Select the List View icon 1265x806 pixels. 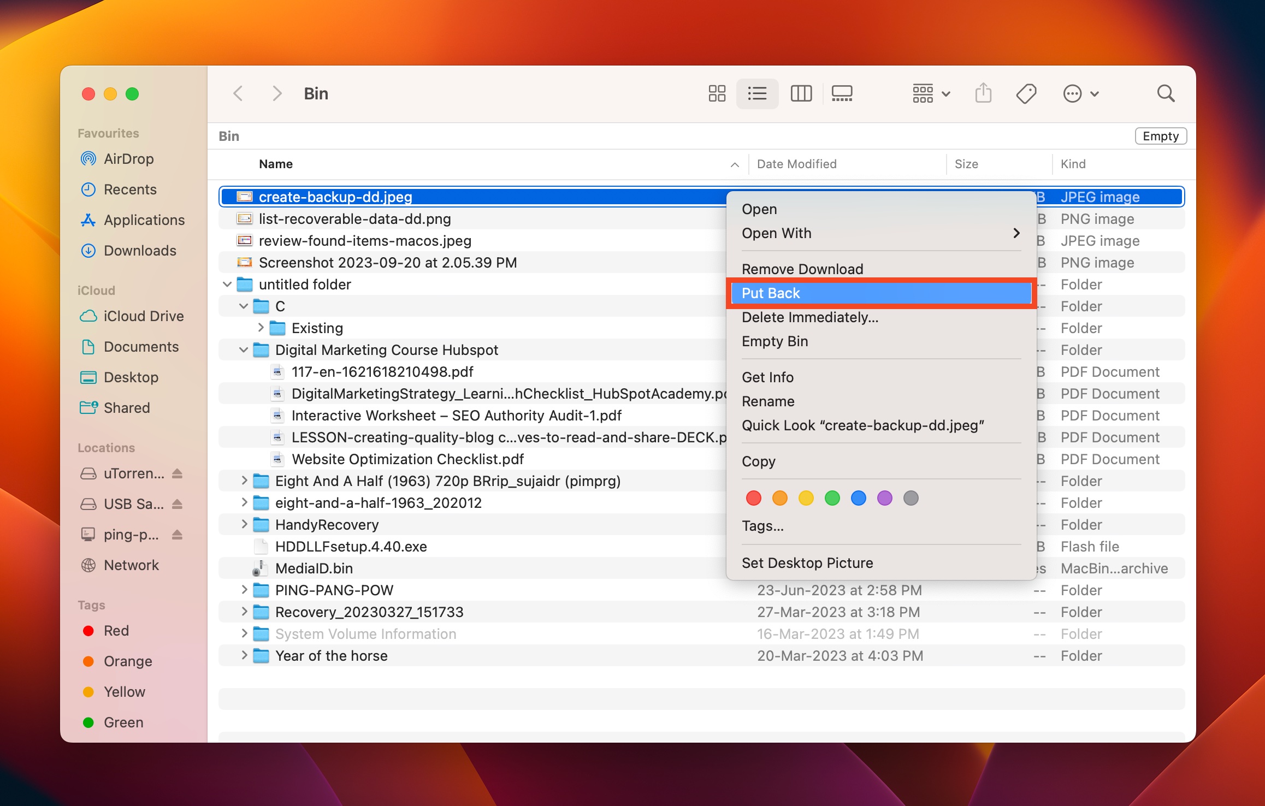click(x=757, y=92)
